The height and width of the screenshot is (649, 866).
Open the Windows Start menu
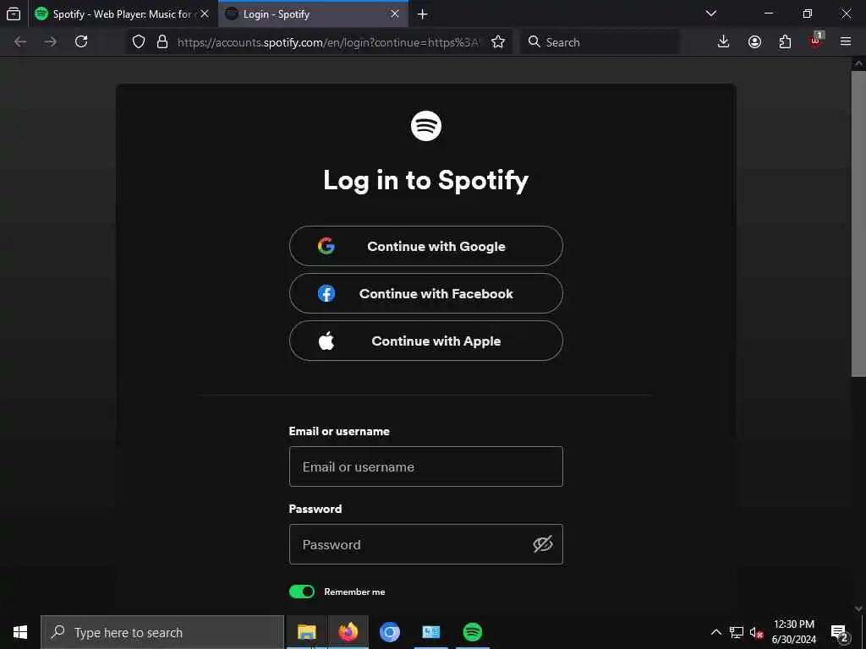20,632
